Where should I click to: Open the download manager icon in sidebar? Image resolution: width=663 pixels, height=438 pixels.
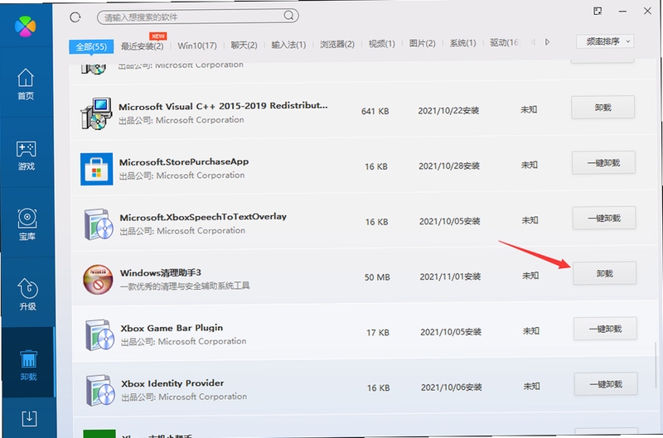click(29, 419)
